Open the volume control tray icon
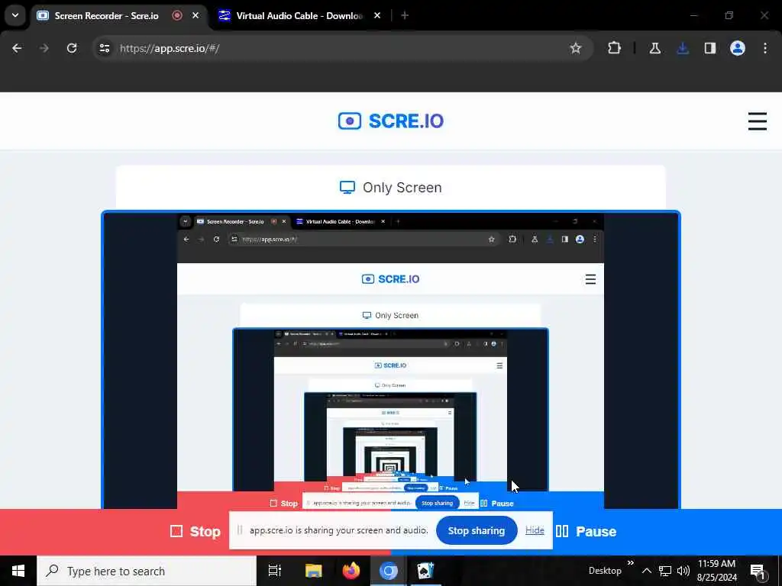The height and width of the screenshot is (586, 782). (x=683, y=571)
